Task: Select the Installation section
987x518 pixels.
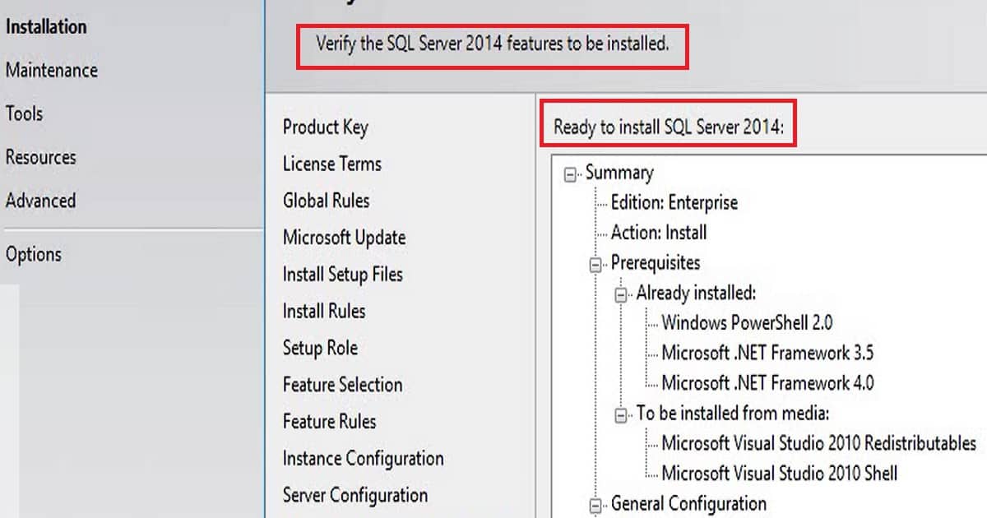Action: pyautogui.click(x=46, y=27)
